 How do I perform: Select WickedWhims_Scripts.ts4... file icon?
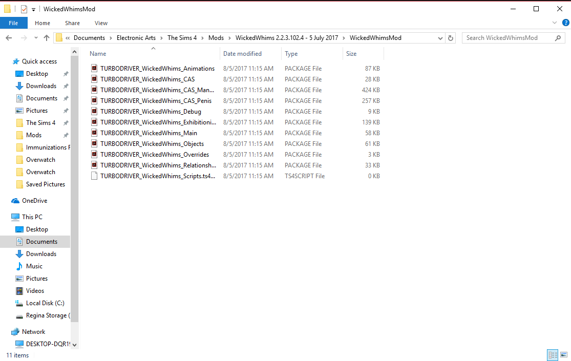[94, 176]
